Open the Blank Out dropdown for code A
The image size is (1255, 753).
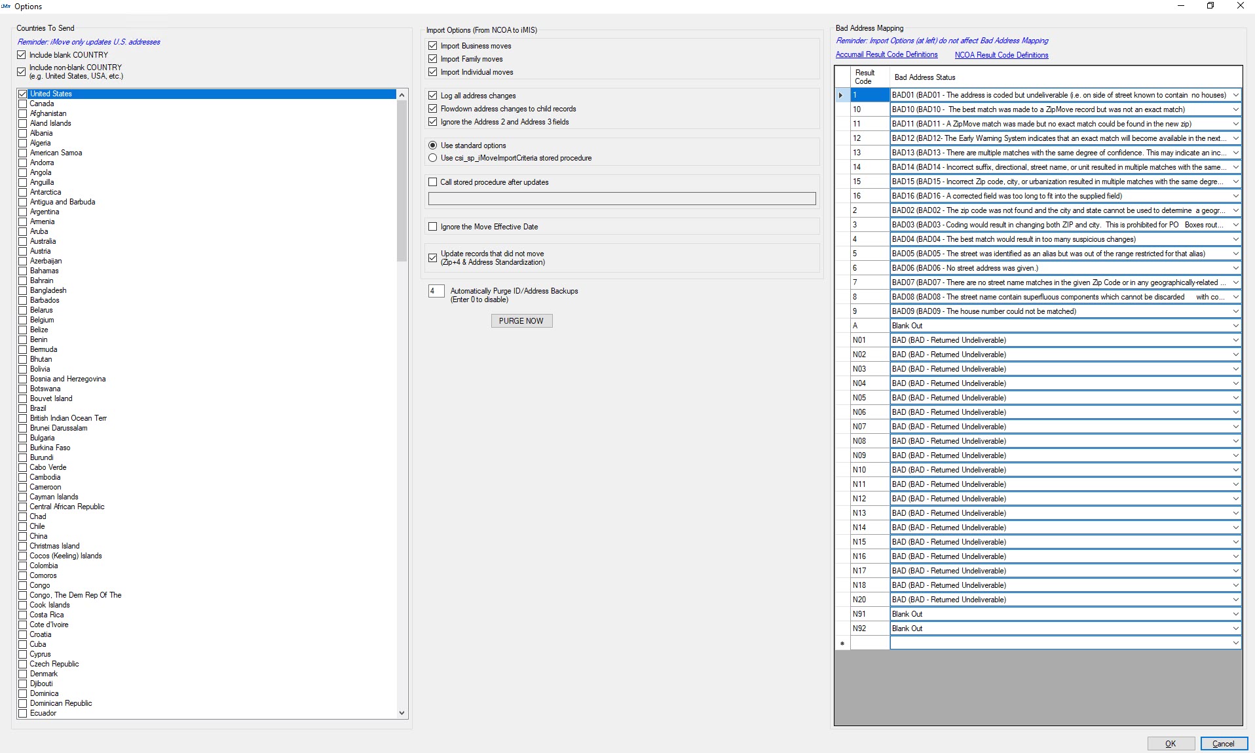(x=1235, y=326)
